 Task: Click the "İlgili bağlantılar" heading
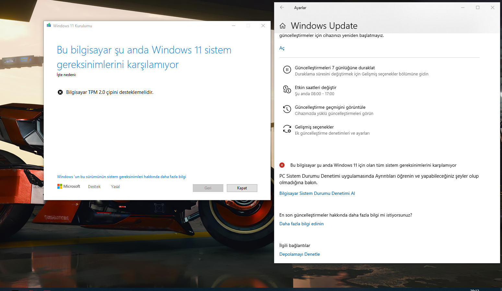(295, 245)
